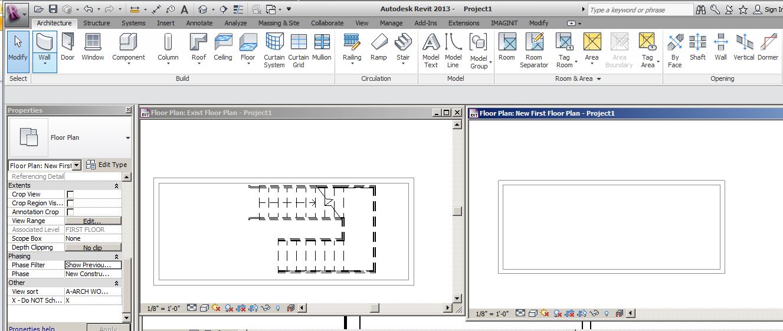Select the Roof tool
The image size is (783, 331).
click(x=199, y=47)
